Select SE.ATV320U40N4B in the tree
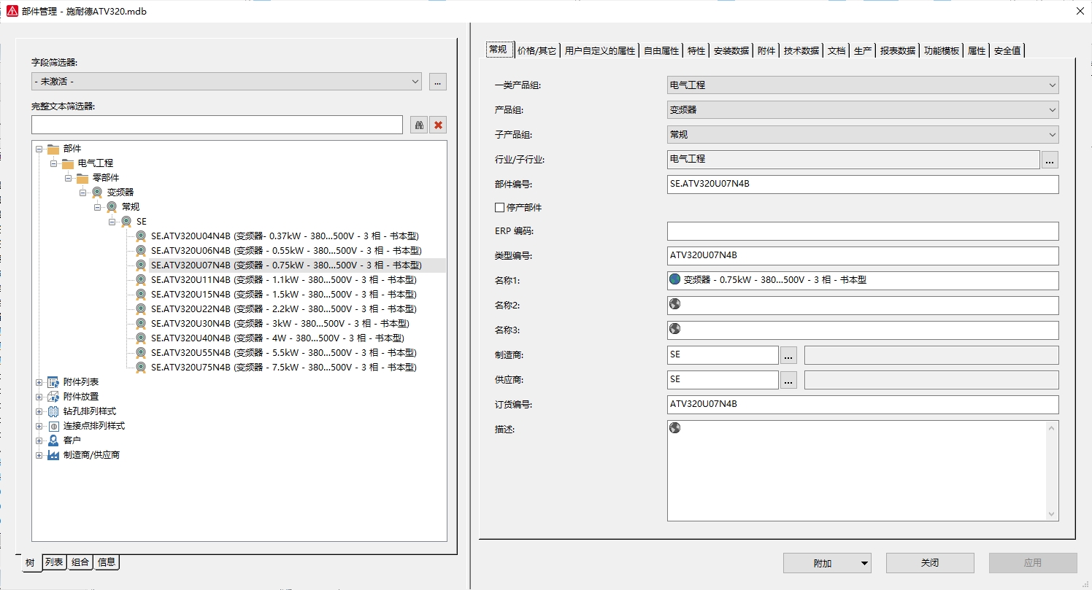Image resolution: width=1092 pixels, height=590 pixels. (278, 338)
